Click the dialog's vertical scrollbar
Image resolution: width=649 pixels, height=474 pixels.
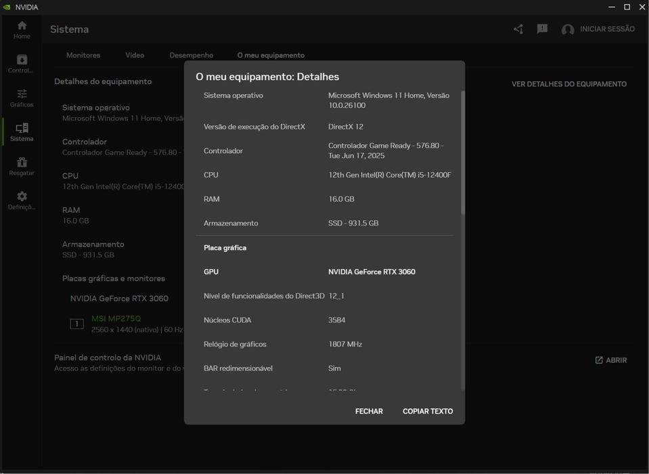click(x=463, y=153)
